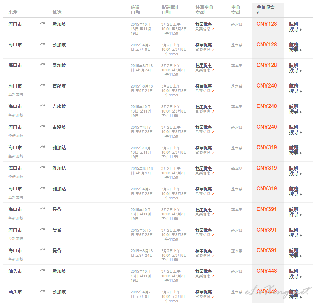The image size is (315, 303).
Task: Open 航班搜寻 for first CNY391 Bangkok fare
Action: coord(295,212)
